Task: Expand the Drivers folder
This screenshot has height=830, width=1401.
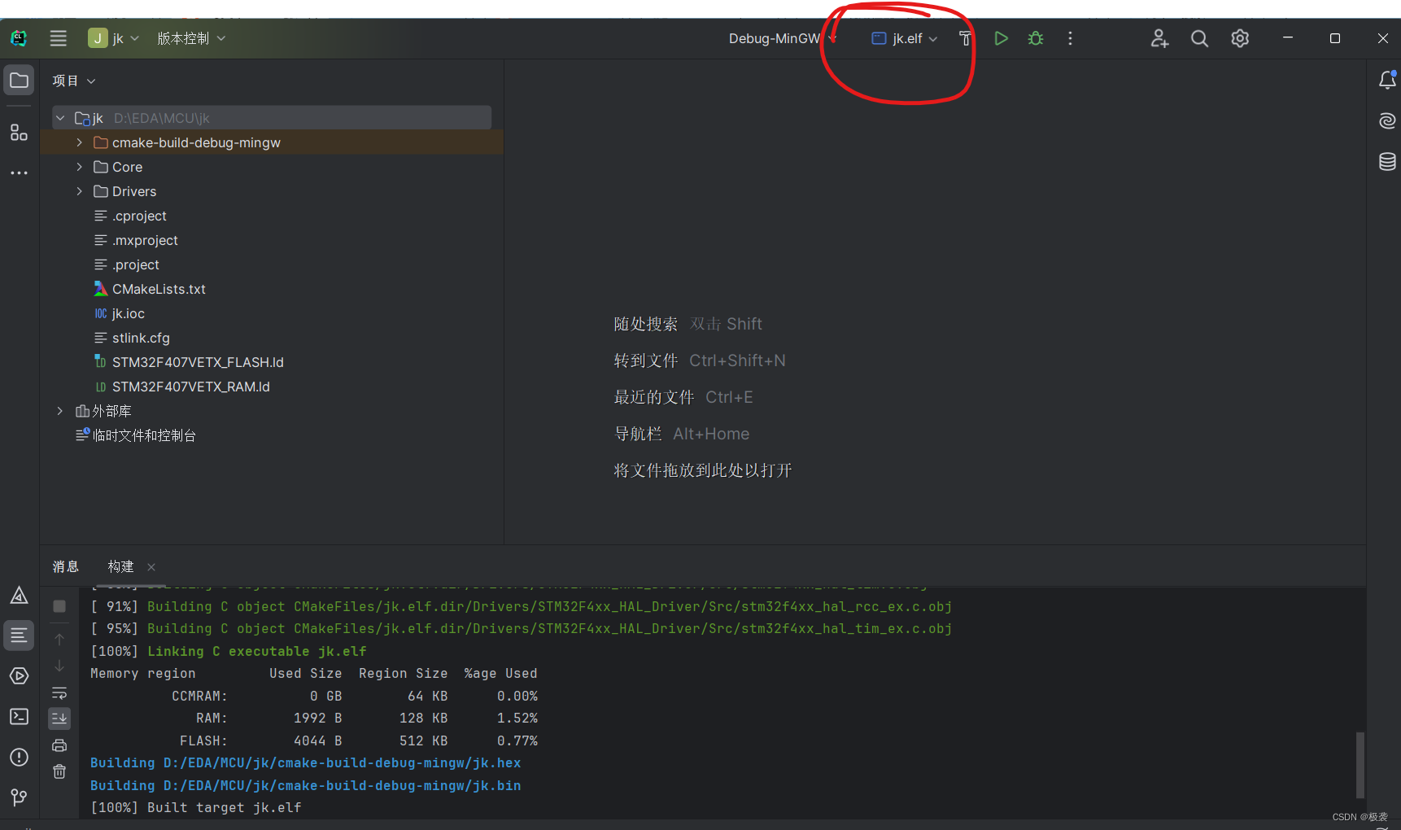Action: click(x=79, y=191)
